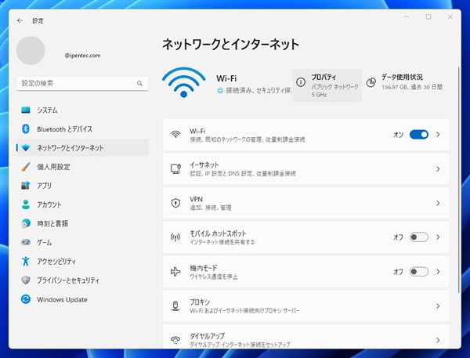Image resolution: width=470 pixels, height=358 pixels.
Task: Click the Bluetooth icon in sidebar
Action: click(26, 129)
